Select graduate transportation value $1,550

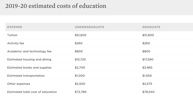[x=147, y=76]
